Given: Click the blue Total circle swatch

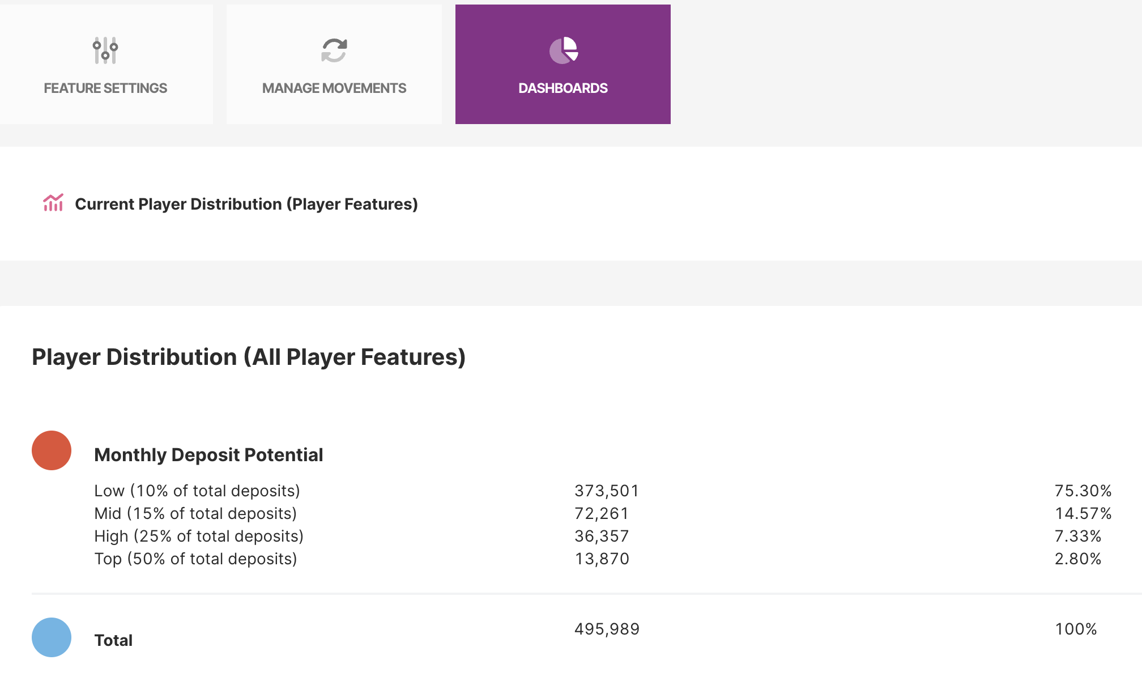Looking at the screenshot, I should coord(52,637).
